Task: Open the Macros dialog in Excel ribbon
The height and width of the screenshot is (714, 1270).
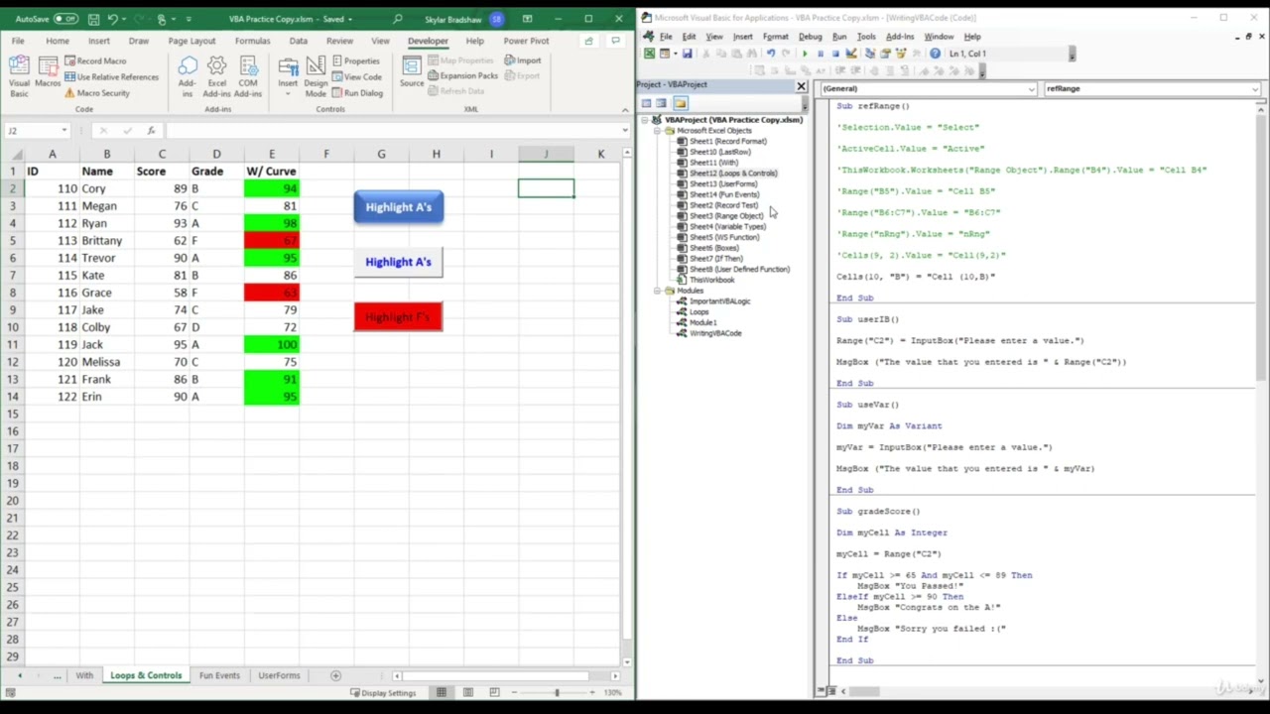Action: click(x=48, y=73)
